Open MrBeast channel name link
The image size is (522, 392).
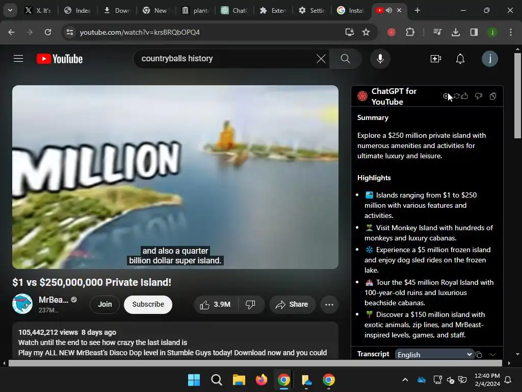(53, 300)
